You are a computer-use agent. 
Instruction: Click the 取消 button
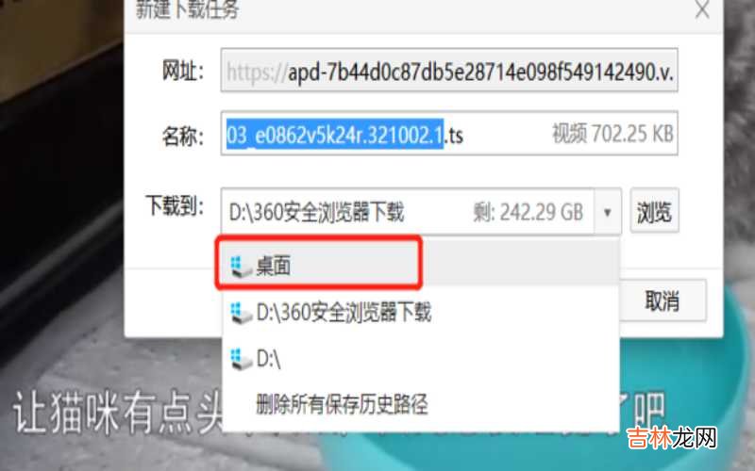click(663, 301)
